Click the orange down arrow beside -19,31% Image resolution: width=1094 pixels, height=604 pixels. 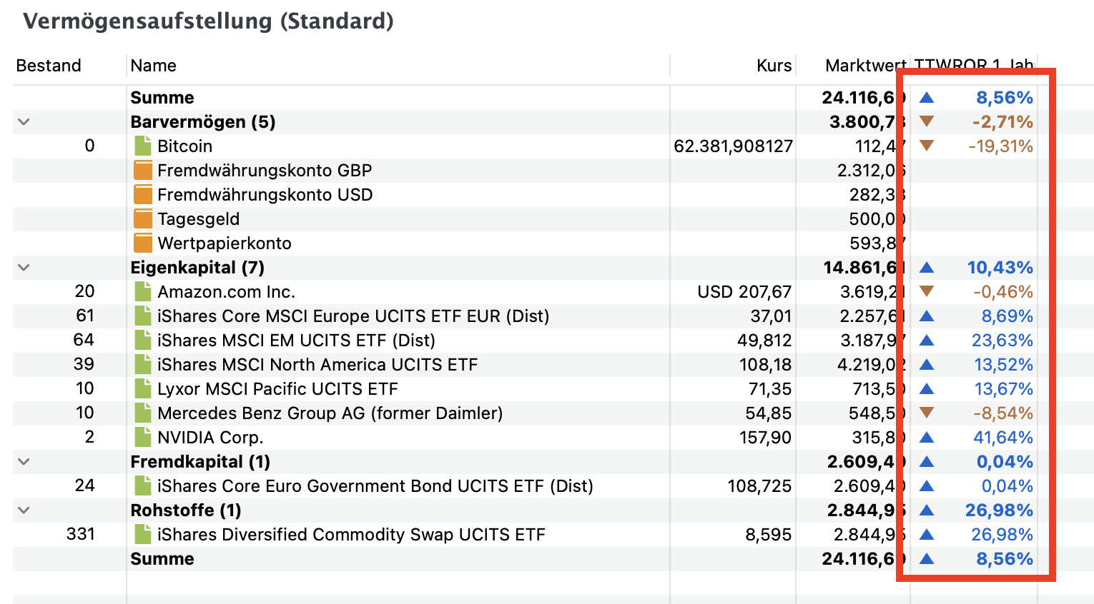[927, 146]
